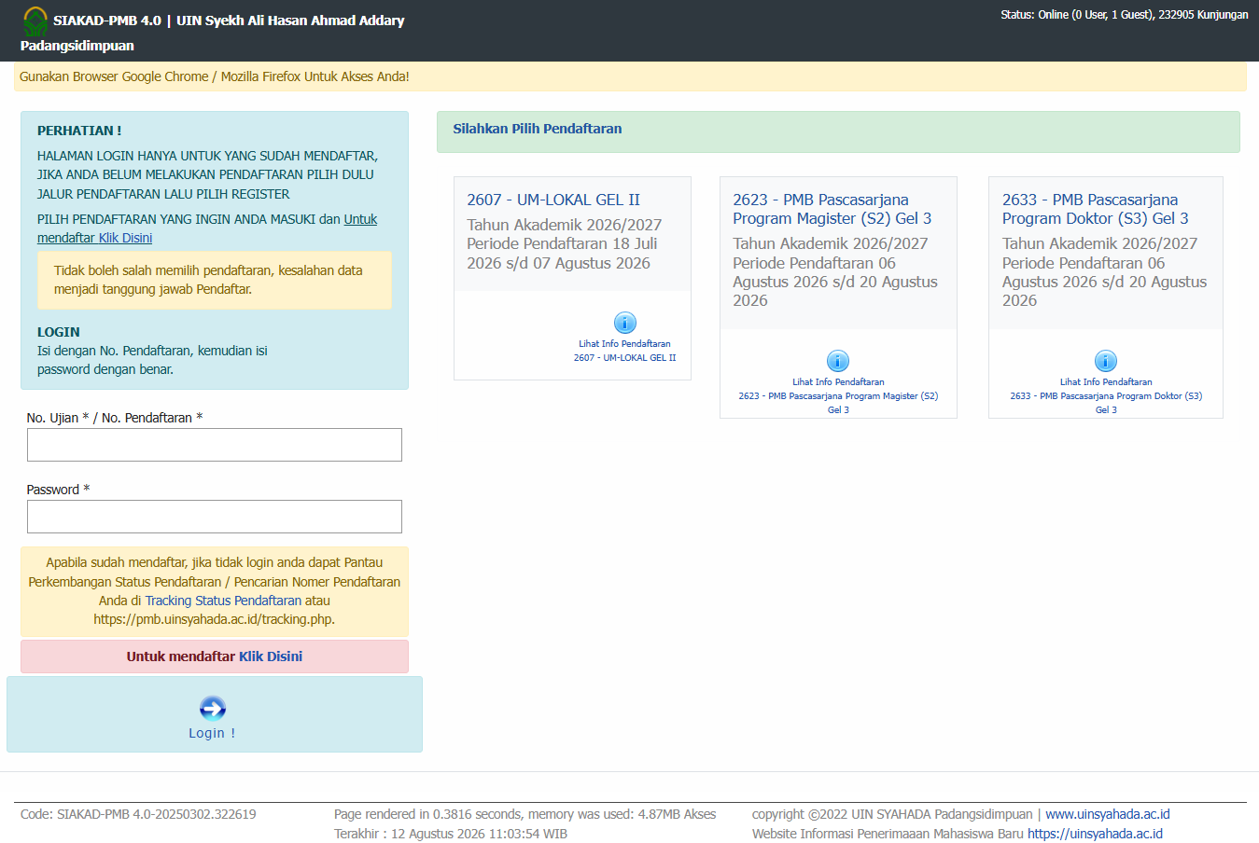Click the 'Code: SIAKAD-PMB 4.0-20250302.322619' footer text
1259x843 pixels.
click(x=138, y=814)
